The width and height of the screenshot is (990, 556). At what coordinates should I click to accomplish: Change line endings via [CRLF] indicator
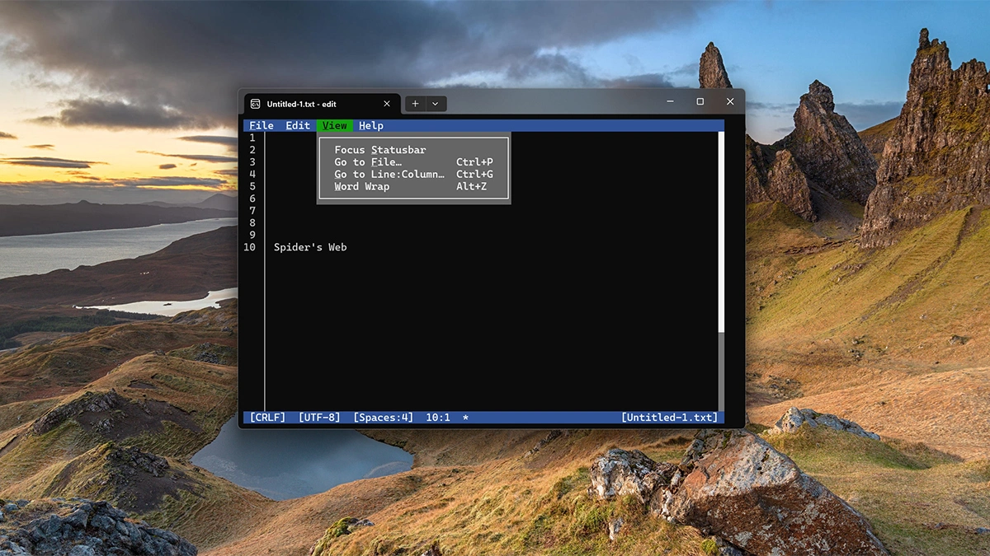(267, 418)
